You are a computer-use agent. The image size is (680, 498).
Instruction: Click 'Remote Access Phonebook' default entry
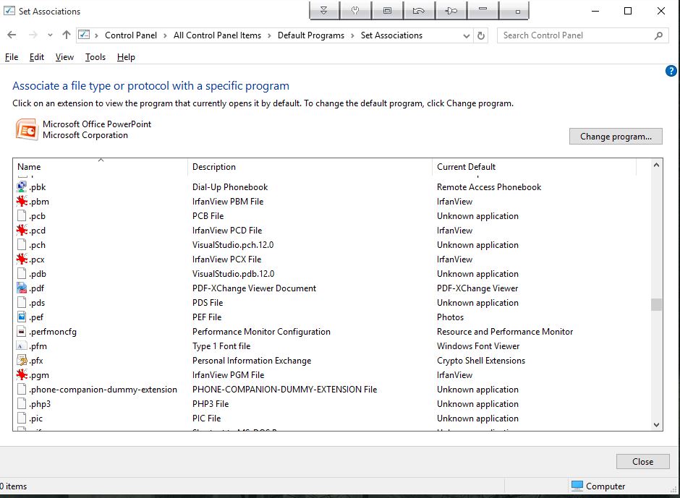click(489, 186)
